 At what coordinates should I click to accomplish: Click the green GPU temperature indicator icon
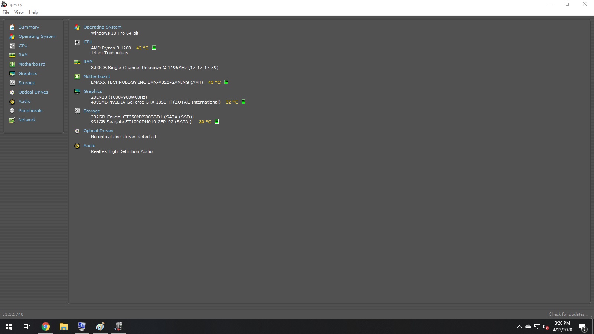[244, 102]
